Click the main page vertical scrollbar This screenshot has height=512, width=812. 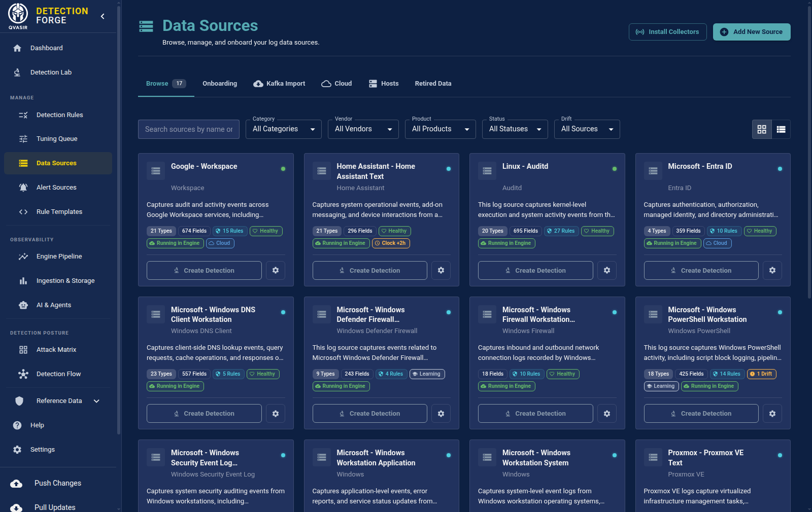click(x=809, y=152)
